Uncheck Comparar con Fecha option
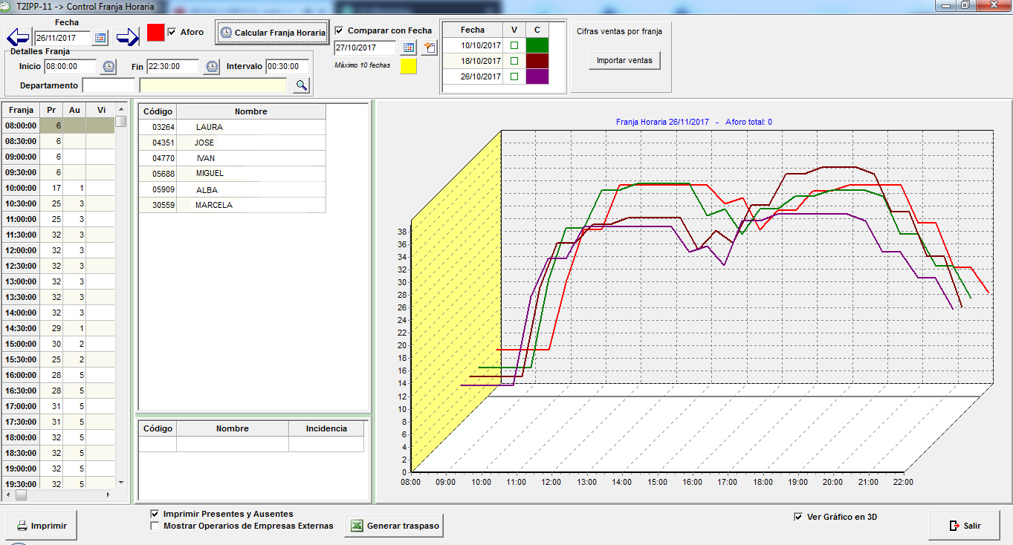Image resolution: width=1013 pixels, height=545 pixels. pos(340,30)
